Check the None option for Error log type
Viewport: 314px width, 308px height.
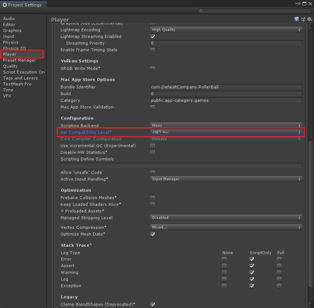[224, 259]
